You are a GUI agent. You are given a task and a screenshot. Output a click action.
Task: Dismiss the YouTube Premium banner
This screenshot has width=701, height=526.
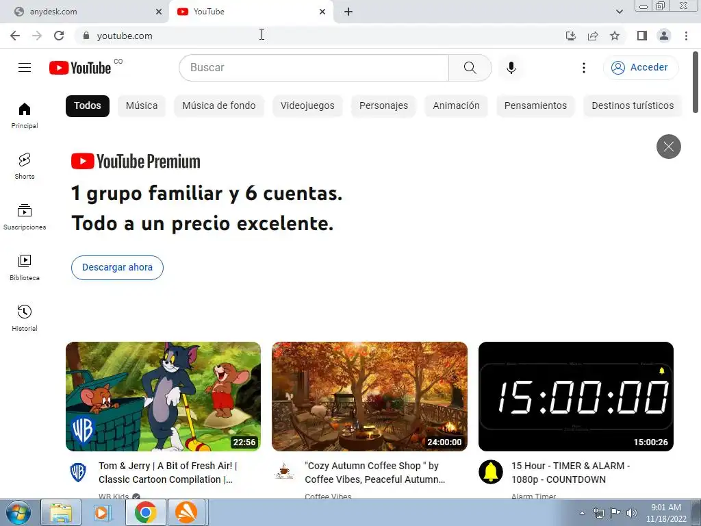(668, 147)
